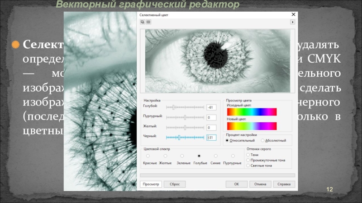362x203 pixels.
Task: Open help with the Справка button
Action: point(284,184)
